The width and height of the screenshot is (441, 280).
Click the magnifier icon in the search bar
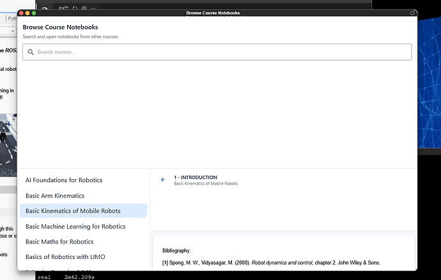pyautogui.click(x=31, y=52)
